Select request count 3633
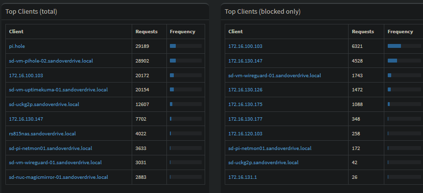Screen dimensions: 423x193 pos(141,149)
